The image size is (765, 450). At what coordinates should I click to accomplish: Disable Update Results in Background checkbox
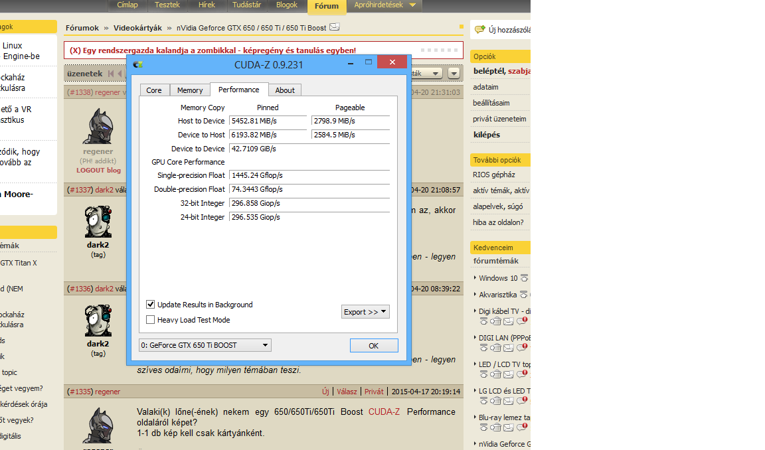pyautogui.click(x=150, y=304)
